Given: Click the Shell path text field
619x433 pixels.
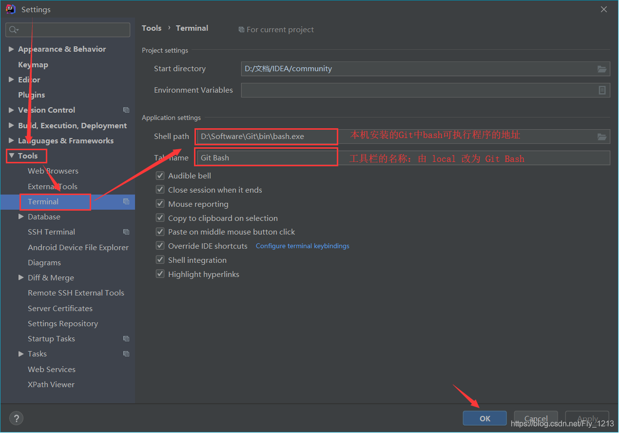Looking at the screenshot, I should coord(403,137).
